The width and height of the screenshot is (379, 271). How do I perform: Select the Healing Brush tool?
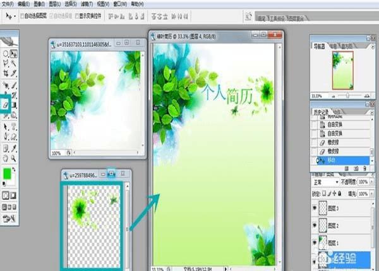6,85
